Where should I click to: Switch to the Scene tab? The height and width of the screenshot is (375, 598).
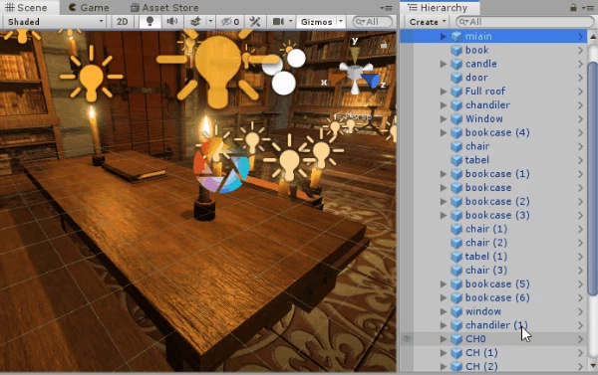click(26, 7)
